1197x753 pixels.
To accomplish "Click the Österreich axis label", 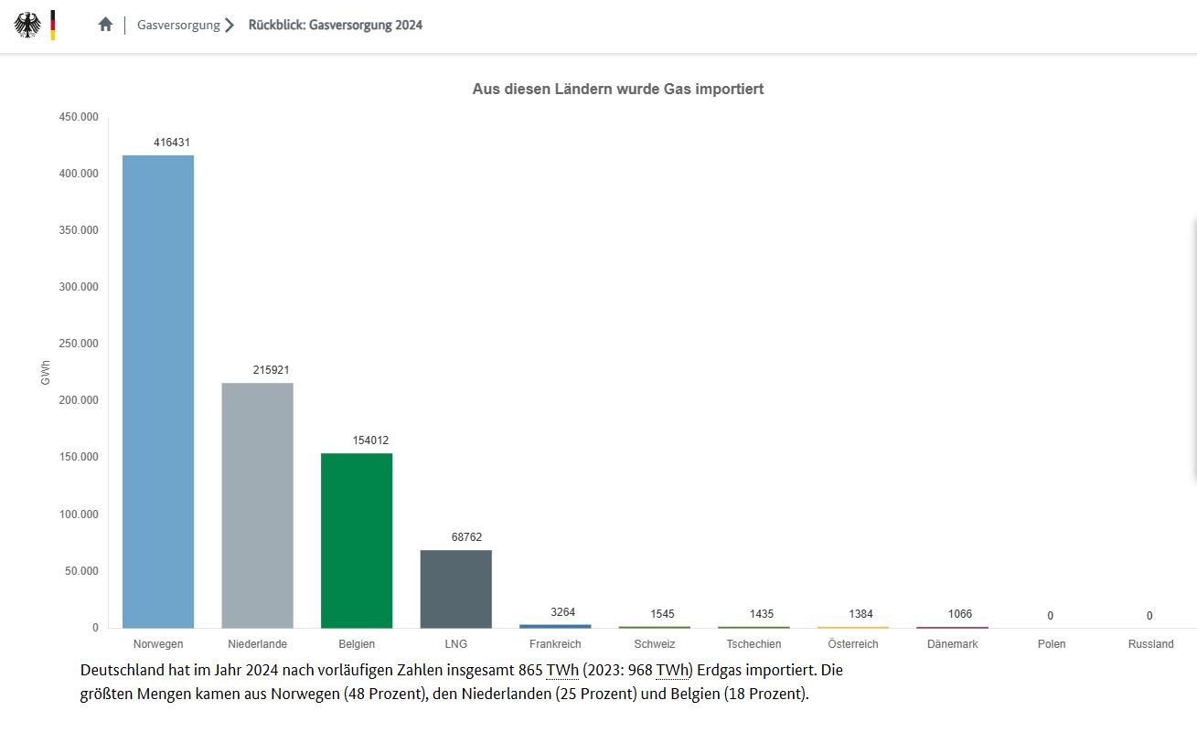I will [853, 644].
